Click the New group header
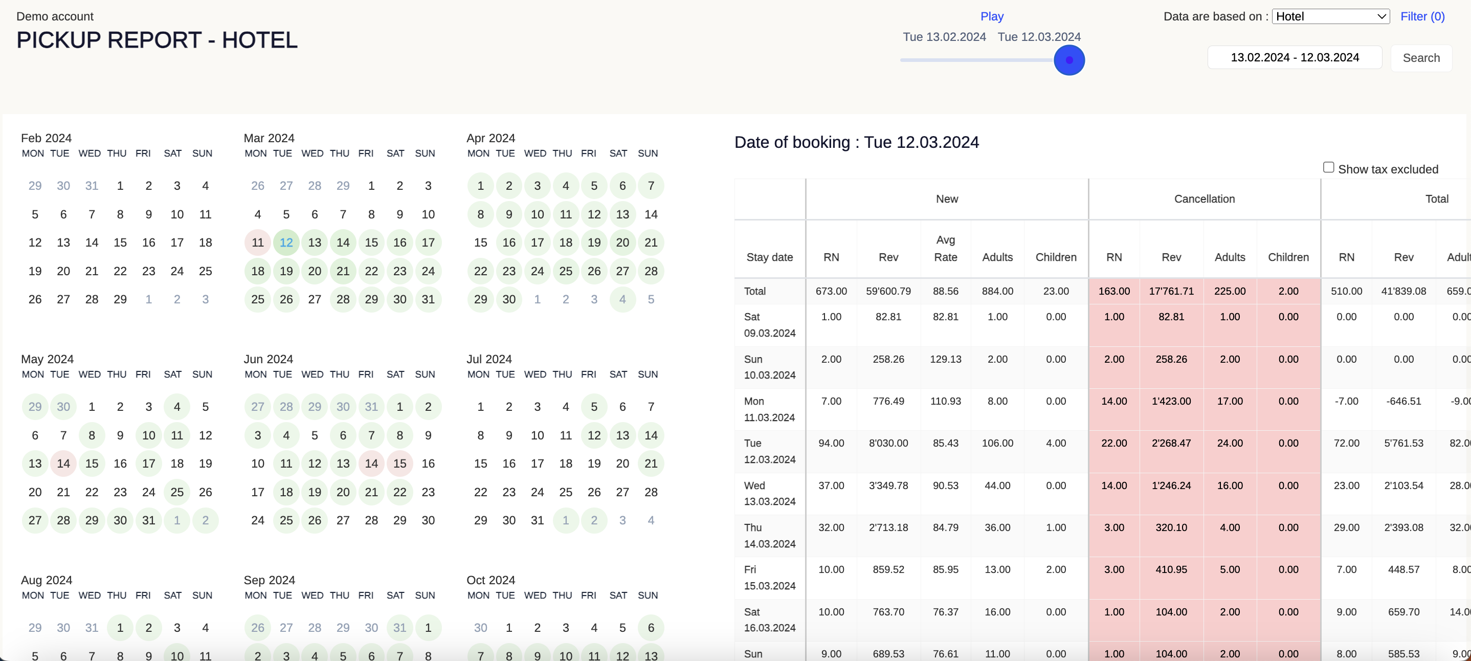 [946, 199]
